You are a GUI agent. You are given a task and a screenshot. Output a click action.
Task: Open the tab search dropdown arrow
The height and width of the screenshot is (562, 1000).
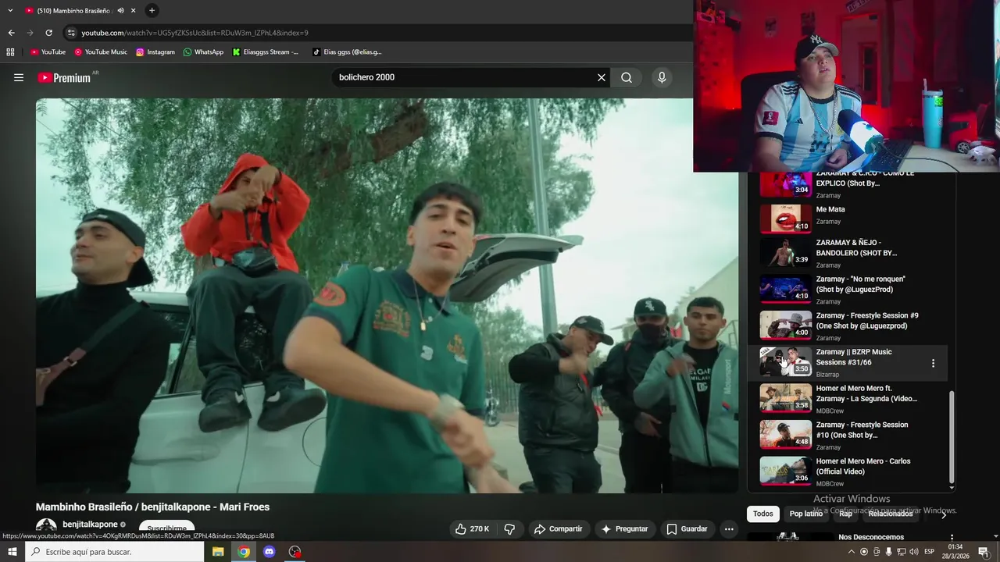click(10, 10)
